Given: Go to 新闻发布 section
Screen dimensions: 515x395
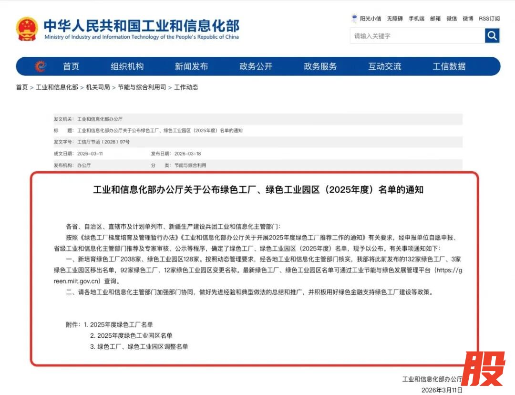Looking at the screenshot, I should (191, 66).
